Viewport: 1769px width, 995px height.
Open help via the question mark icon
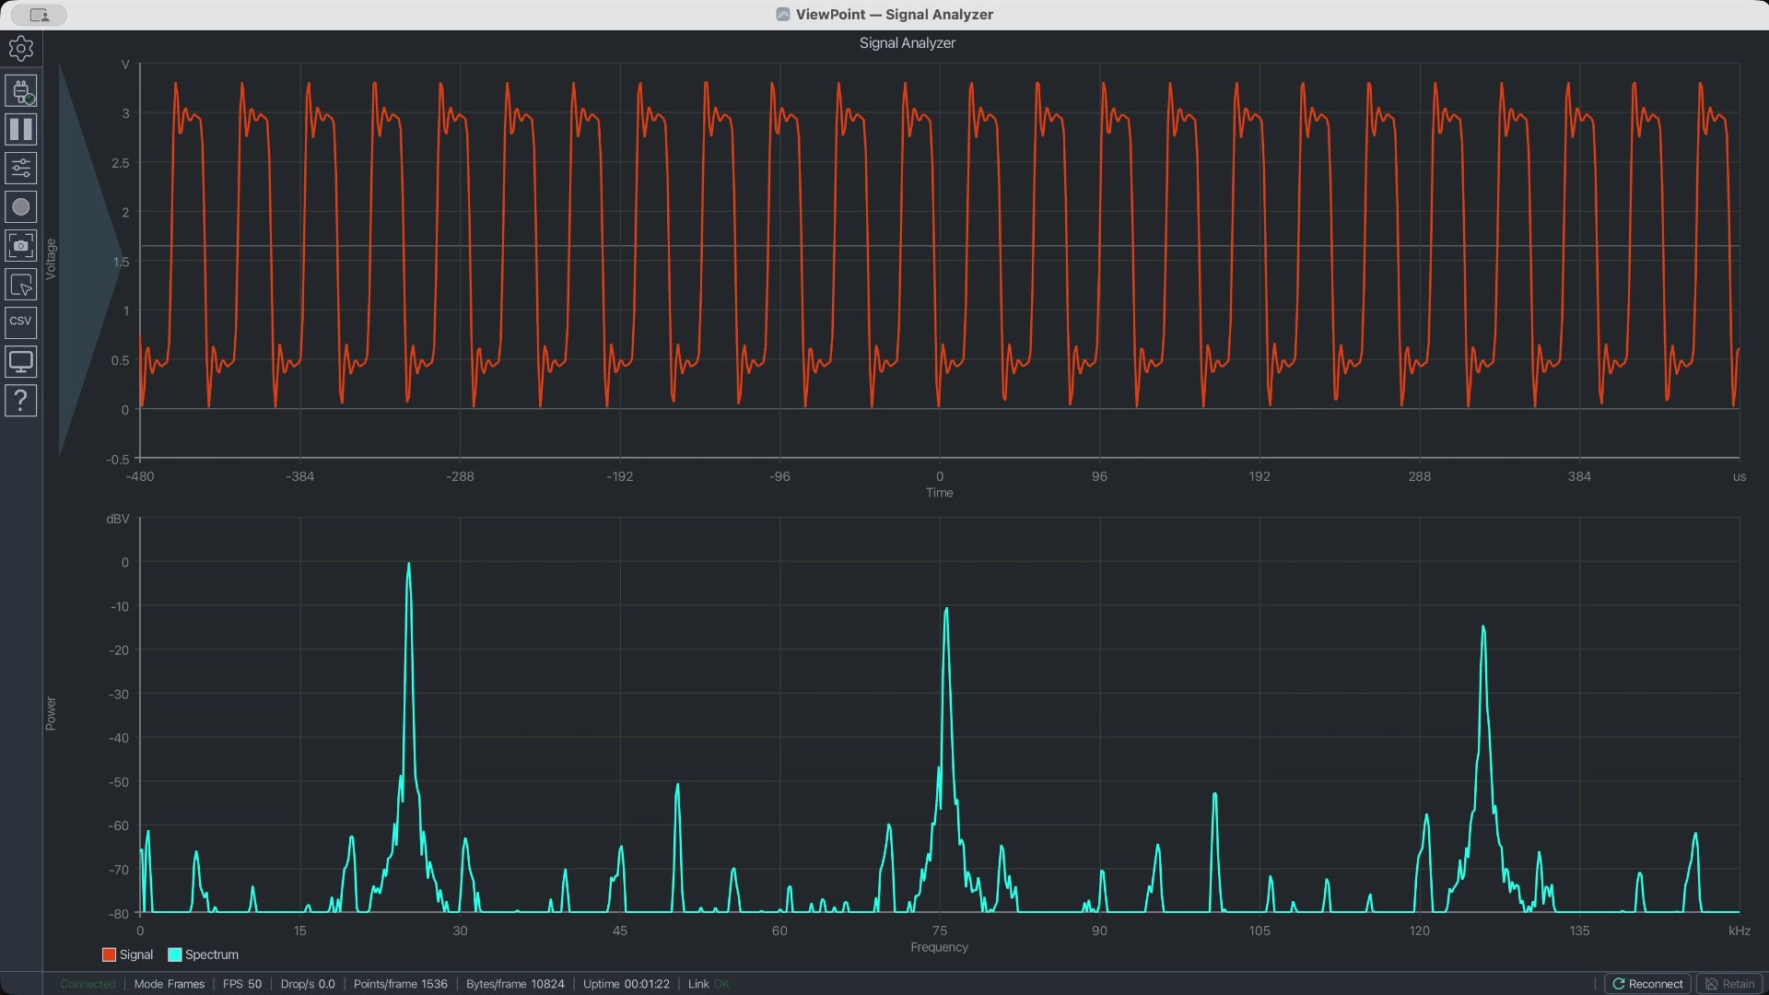(x=20, y=401)
